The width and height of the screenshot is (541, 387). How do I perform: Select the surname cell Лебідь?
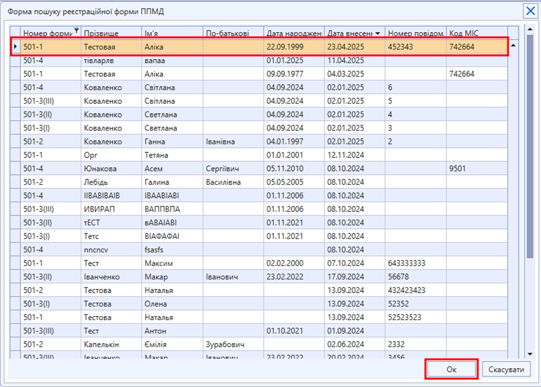coord(111,182)
